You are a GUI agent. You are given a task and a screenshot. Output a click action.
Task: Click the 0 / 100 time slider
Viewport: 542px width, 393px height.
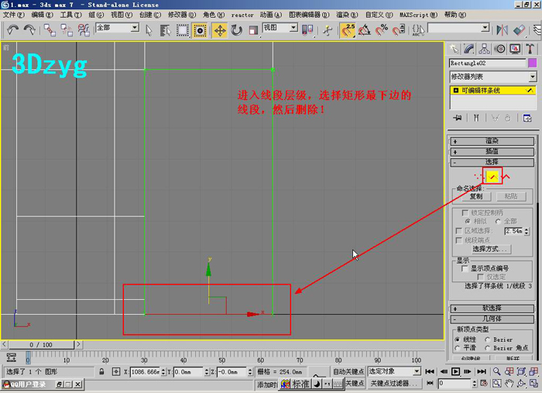41,345
